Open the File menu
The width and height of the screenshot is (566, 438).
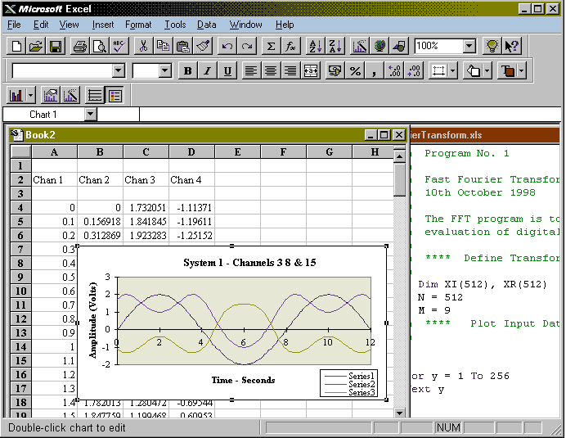click(14, 25)
